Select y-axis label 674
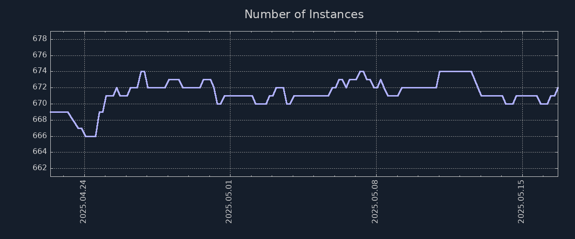The image size is (575, 239). click(x=39, y=71)
